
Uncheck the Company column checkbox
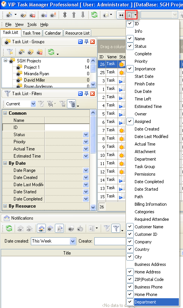[x=130, y=242]
